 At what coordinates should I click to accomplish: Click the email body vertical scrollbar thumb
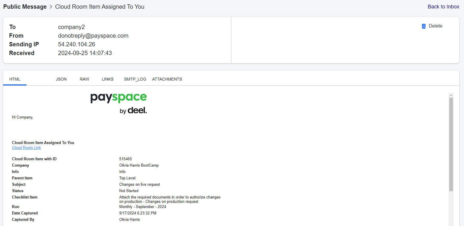451,144
